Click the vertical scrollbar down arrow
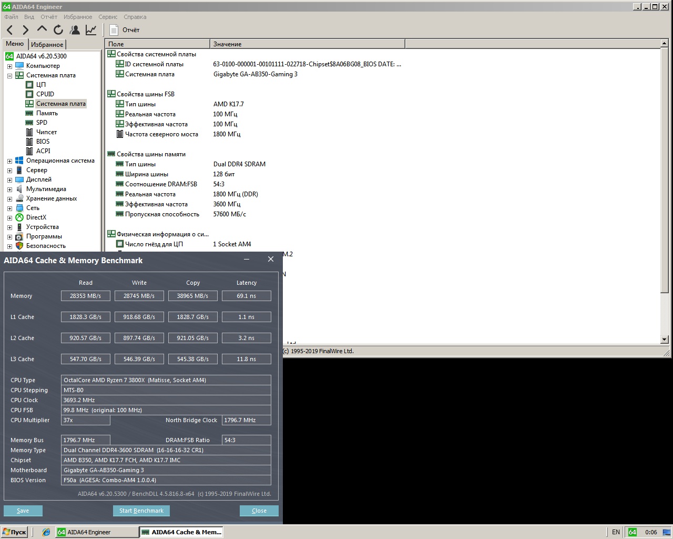 coord(665,340)
